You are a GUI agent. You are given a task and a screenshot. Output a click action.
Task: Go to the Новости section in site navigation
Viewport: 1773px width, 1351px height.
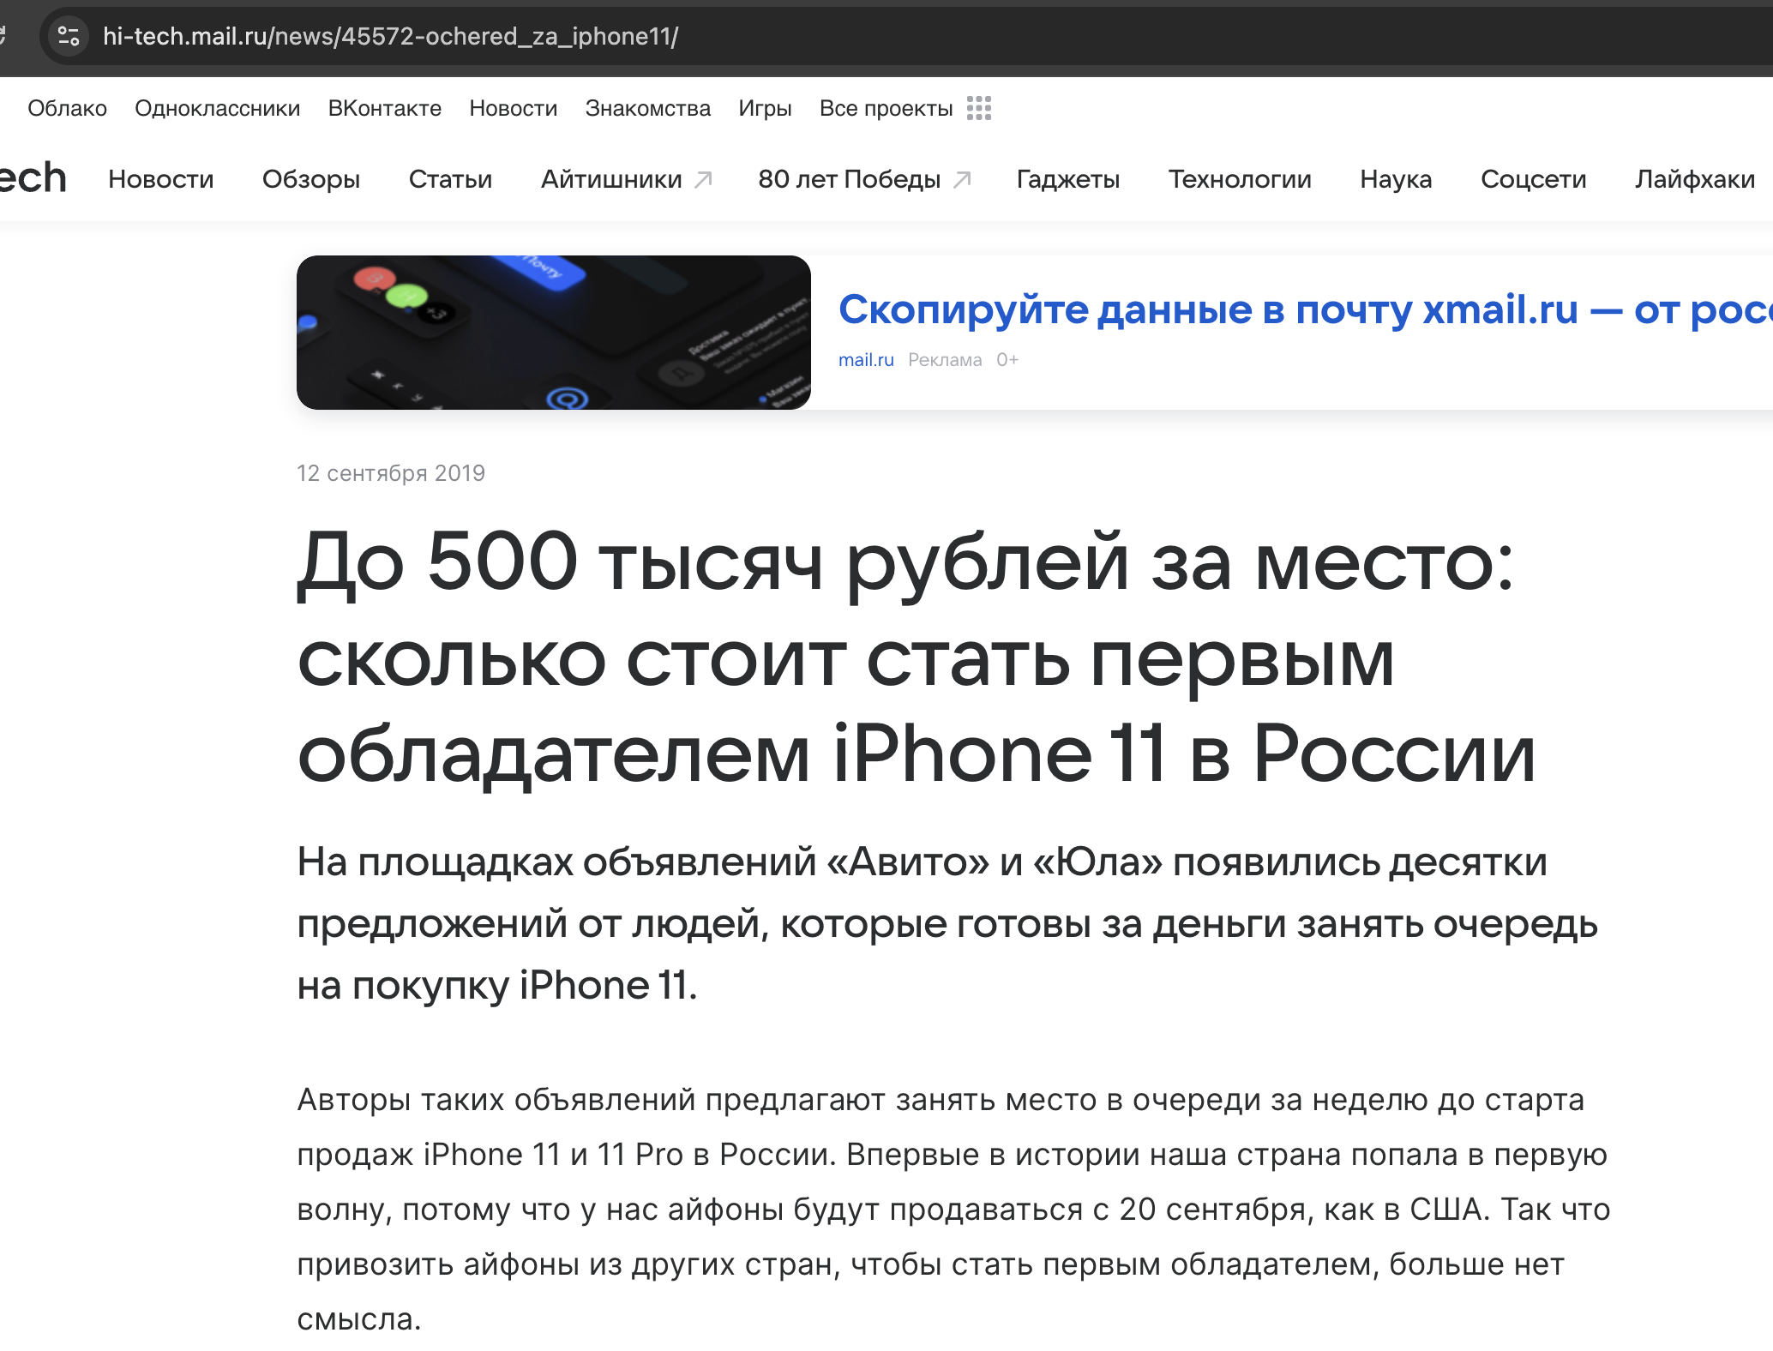[160, 178]
